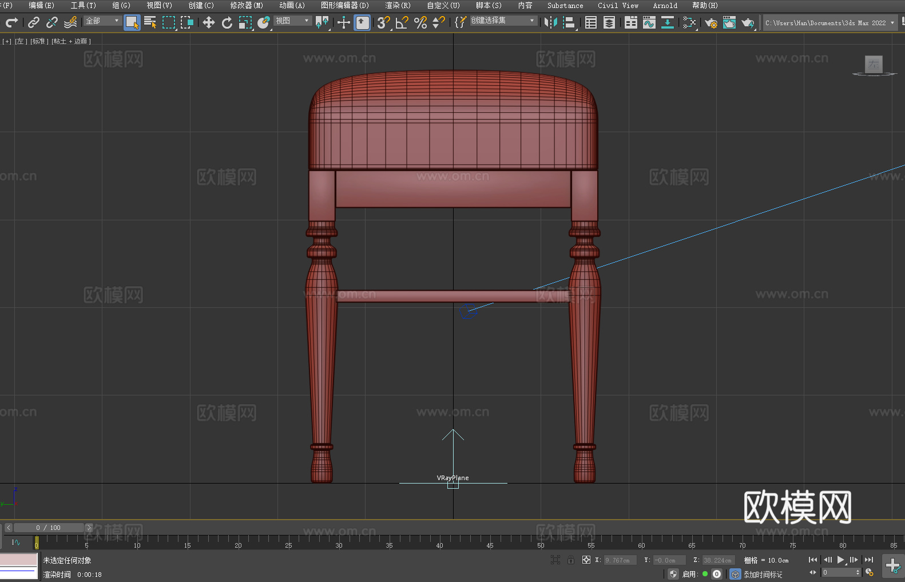Select the Scale tool
This screenshot has height=582, width=905.
tap(245, 22)
